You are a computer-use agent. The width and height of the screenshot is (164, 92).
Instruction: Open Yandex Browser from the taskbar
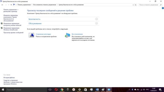(x=74, y=90)
